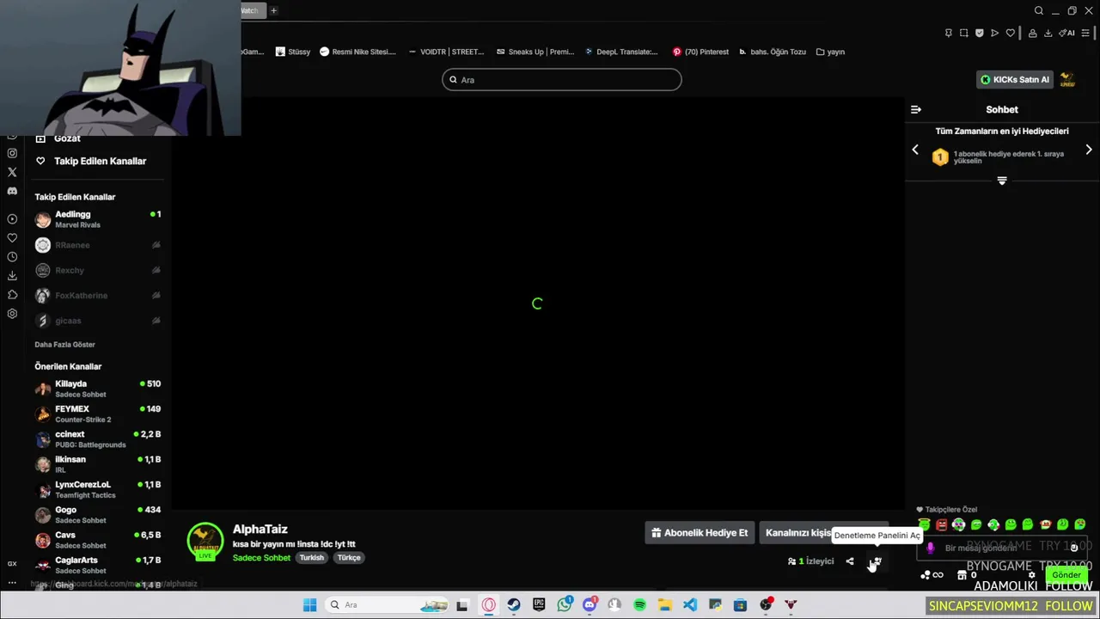
Task: Click the AlphaTaiz channel avatar
Action: 205,541
